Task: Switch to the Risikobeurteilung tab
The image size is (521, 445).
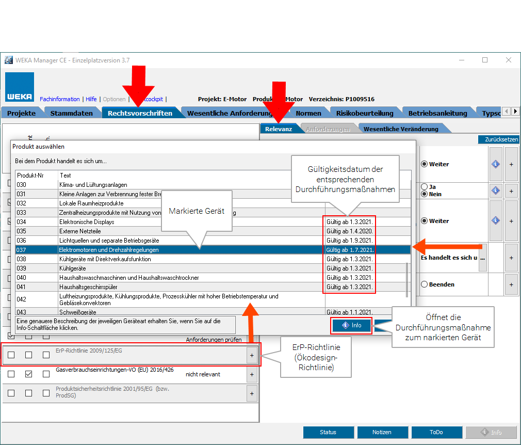Action: click(364, 113)
